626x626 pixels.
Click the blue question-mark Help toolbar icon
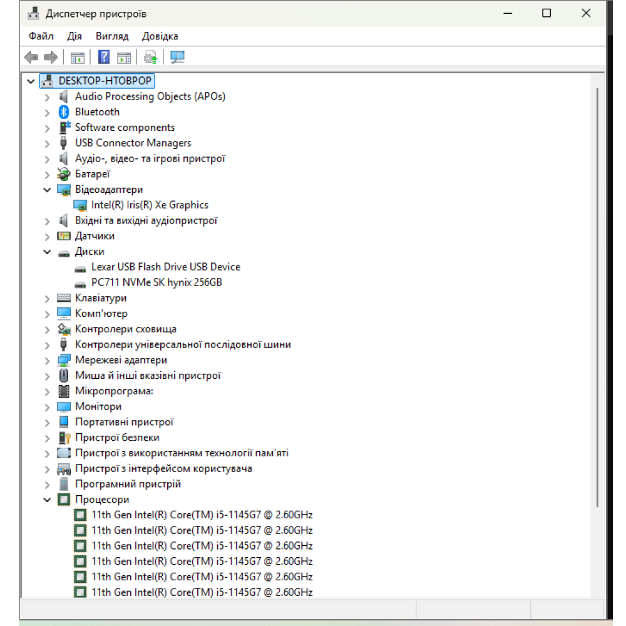(104, 57)
